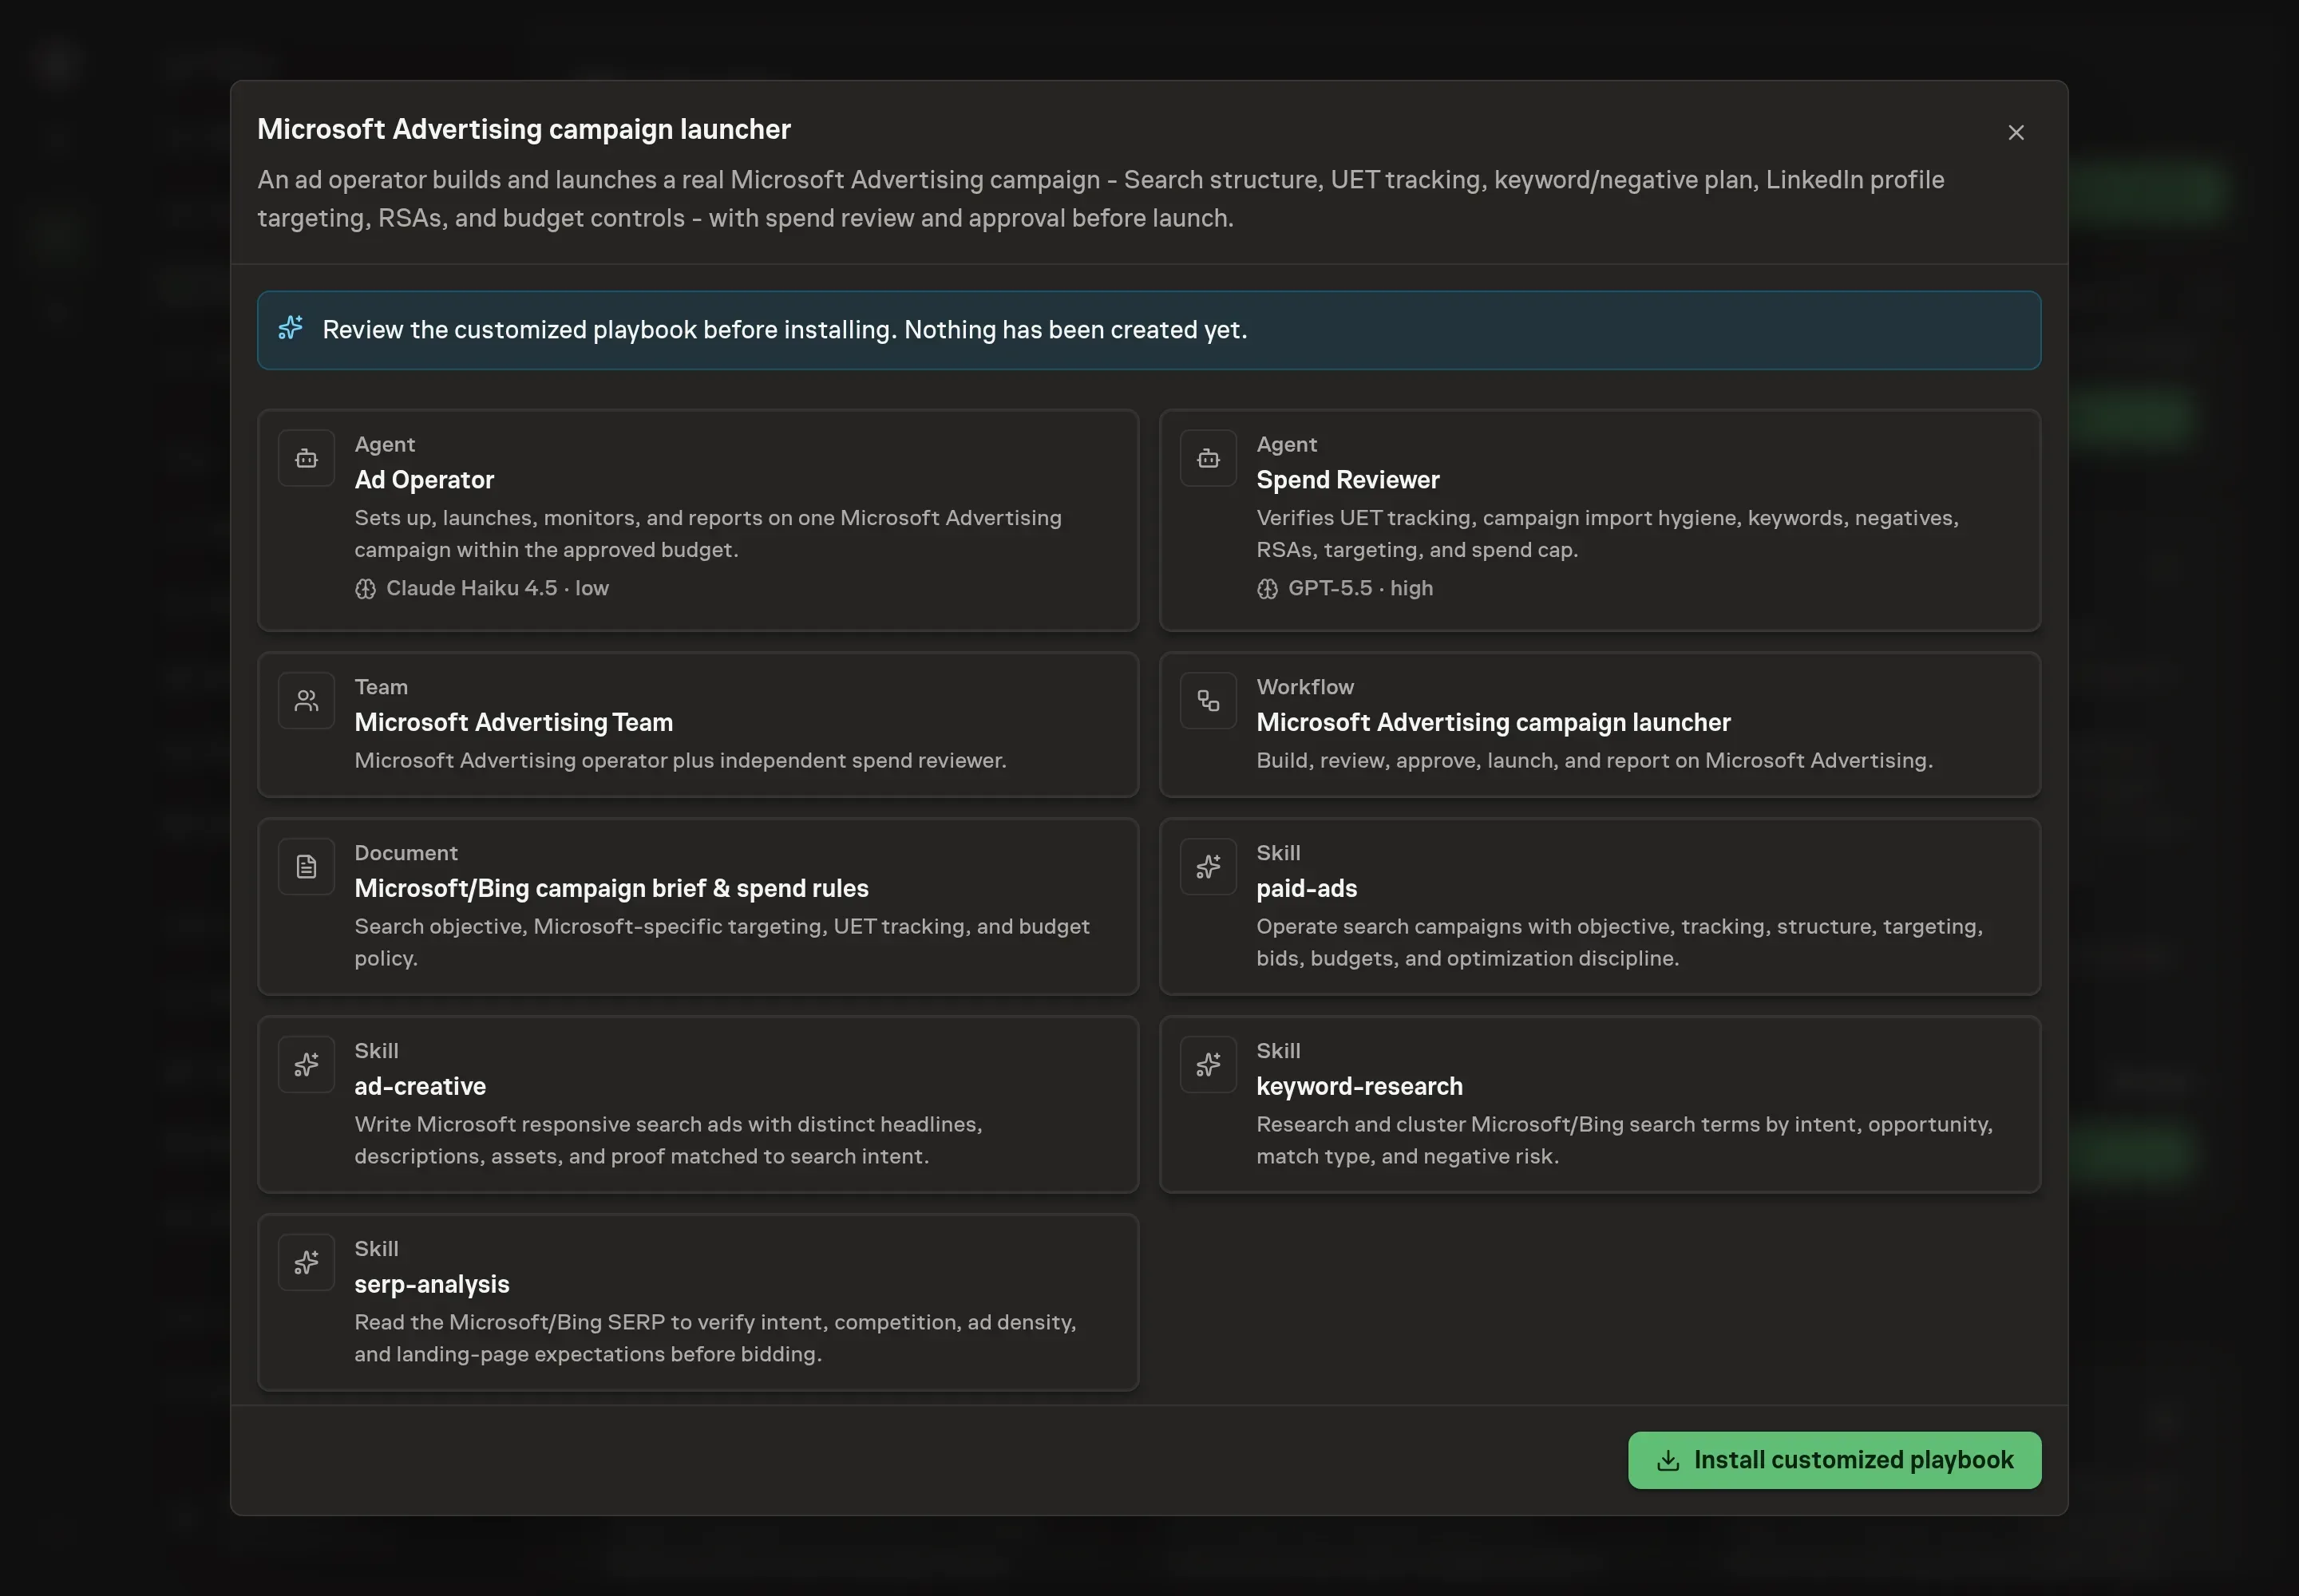Click the sparkle icon in review banner
Viewport: 2299px width, 1596px height.
290,328
